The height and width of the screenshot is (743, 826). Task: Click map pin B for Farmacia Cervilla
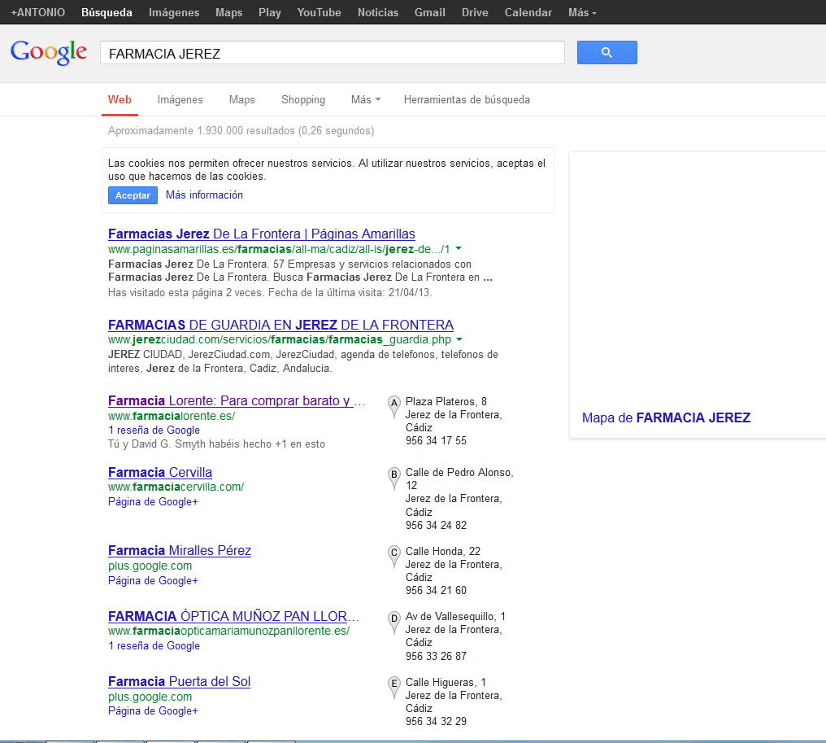pyautogui.click(x=393, y=478)
